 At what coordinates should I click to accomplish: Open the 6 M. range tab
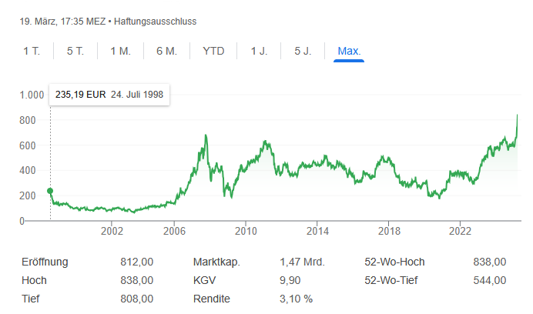(x=166, y=52)
